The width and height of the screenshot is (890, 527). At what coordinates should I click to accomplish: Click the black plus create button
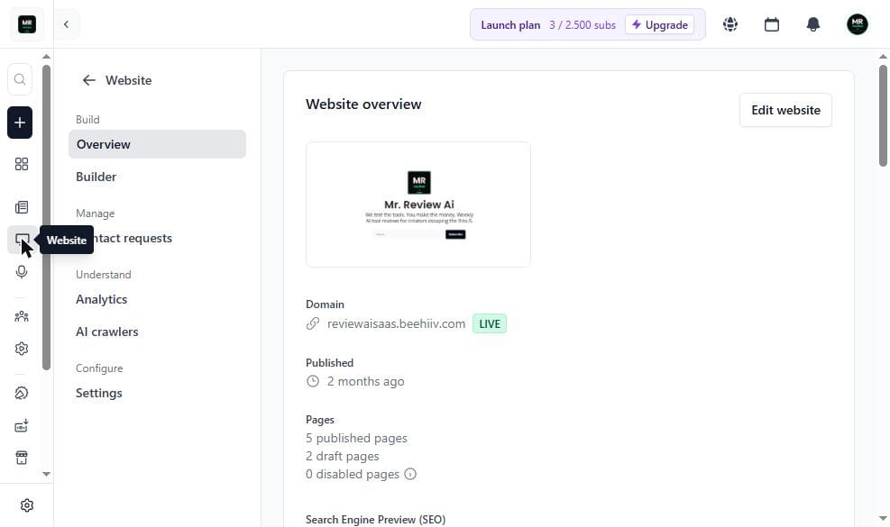point(20,123)
